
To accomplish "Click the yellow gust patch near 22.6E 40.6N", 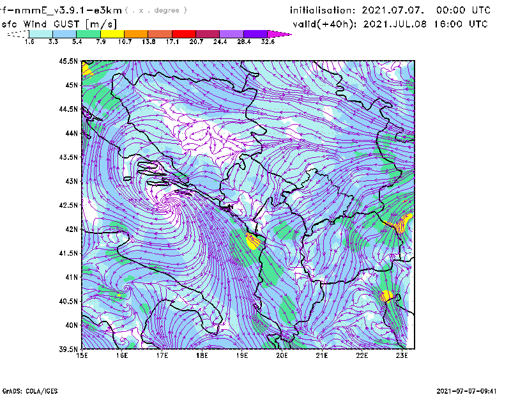I will (x=387, y=296).
